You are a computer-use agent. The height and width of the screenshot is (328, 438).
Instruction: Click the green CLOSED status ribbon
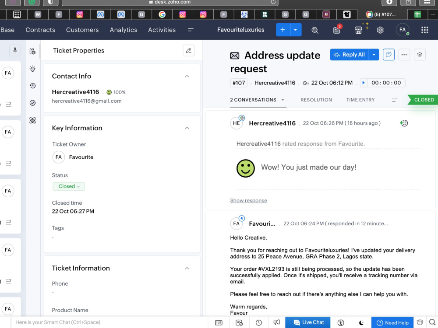pos(423,100)
